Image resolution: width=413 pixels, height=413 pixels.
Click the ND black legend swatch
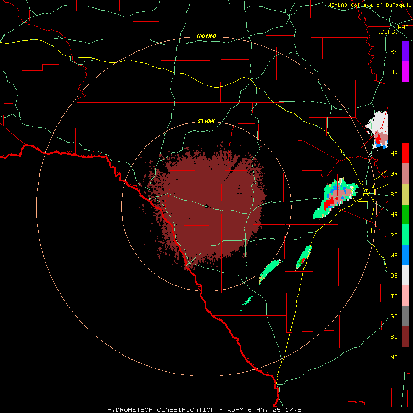point(405,357)
